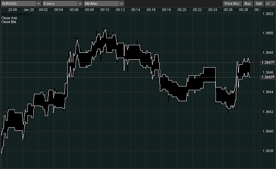Screen dimensions: 276x169
Task: Click the 00:28 time axis label
Action: click(x=243, y=10)
